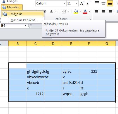Choose Másolás from the dropdown menu
This screenshot has width=118, height=114.
[x=23, y=14]
